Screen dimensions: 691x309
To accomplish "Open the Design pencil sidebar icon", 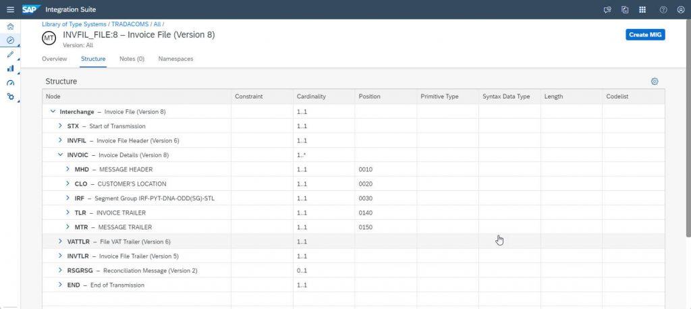I will [11, 54].
